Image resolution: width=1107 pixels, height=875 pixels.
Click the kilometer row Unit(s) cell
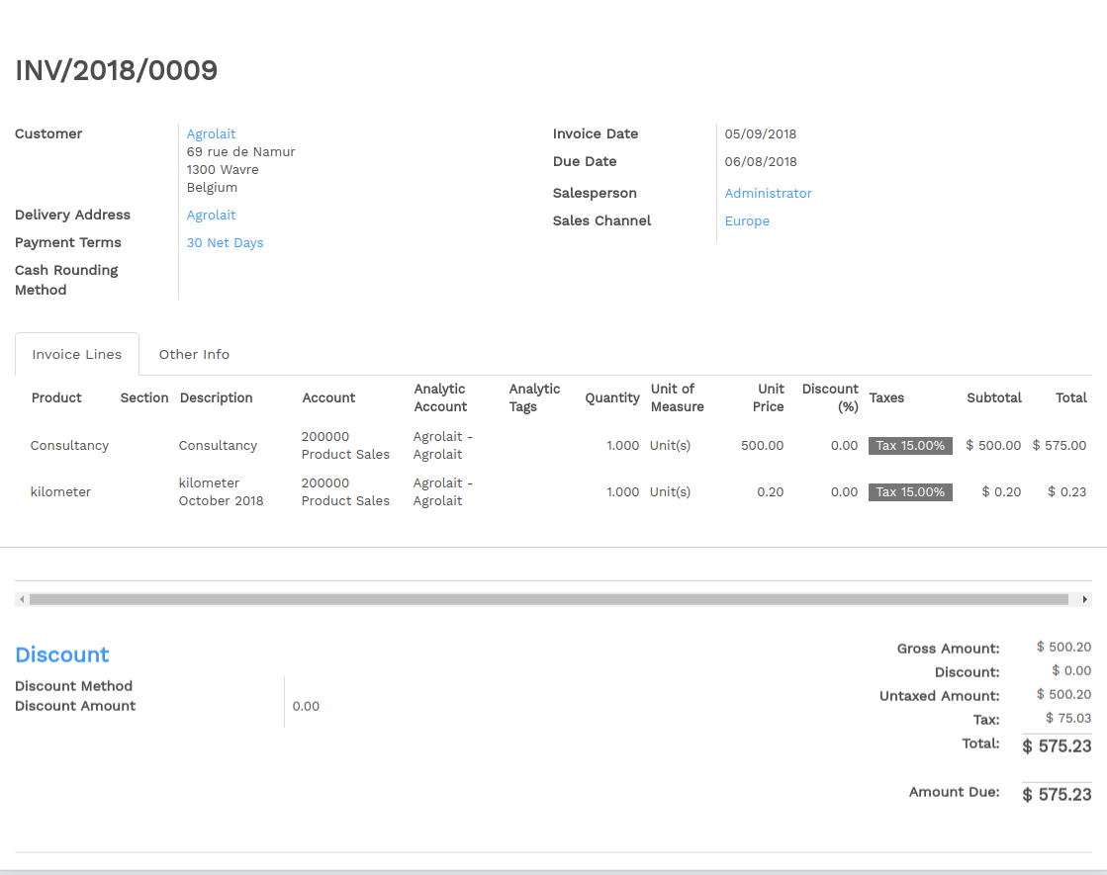670,492
